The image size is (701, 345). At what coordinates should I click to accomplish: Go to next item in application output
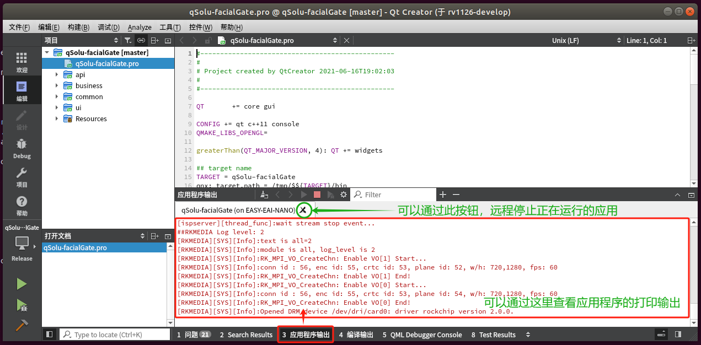click(x=291, y=195)
